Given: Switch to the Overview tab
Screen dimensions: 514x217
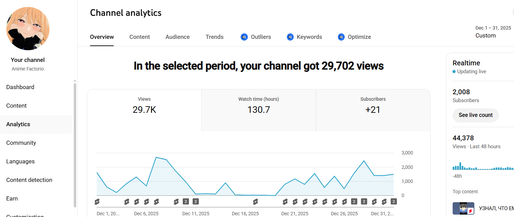Looking at the screenshot, I should pos(102,37).
